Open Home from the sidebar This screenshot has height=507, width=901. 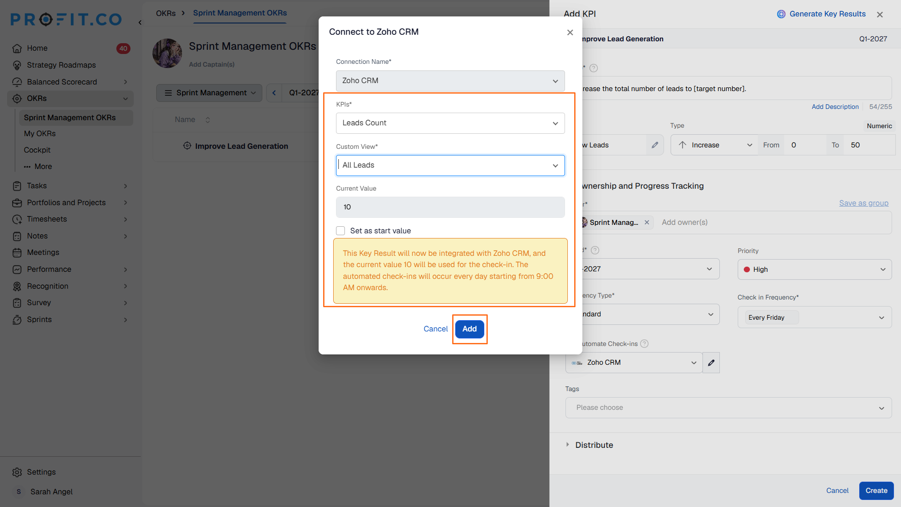tap(37, 48)
